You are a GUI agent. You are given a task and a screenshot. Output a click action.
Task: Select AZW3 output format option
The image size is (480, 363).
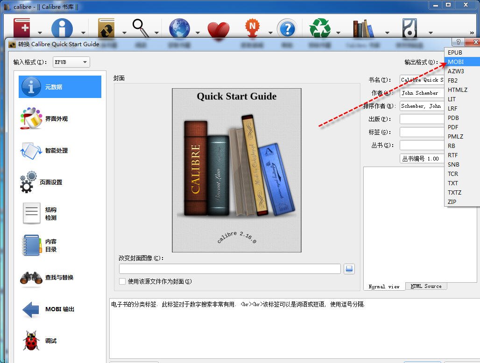[456, 71]
